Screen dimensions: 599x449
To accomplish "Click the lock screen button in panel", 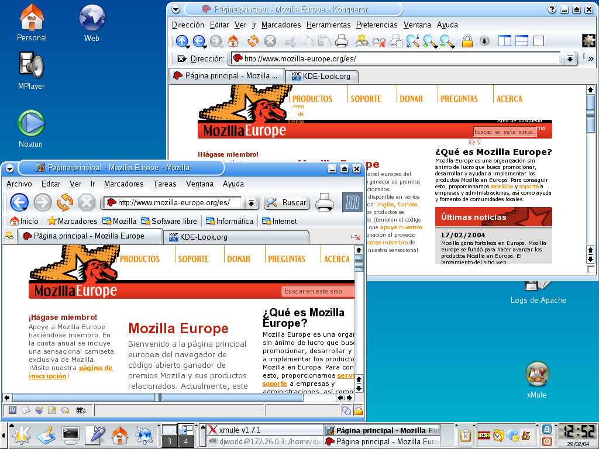I will pyautogui.click(x=547, y=429).
